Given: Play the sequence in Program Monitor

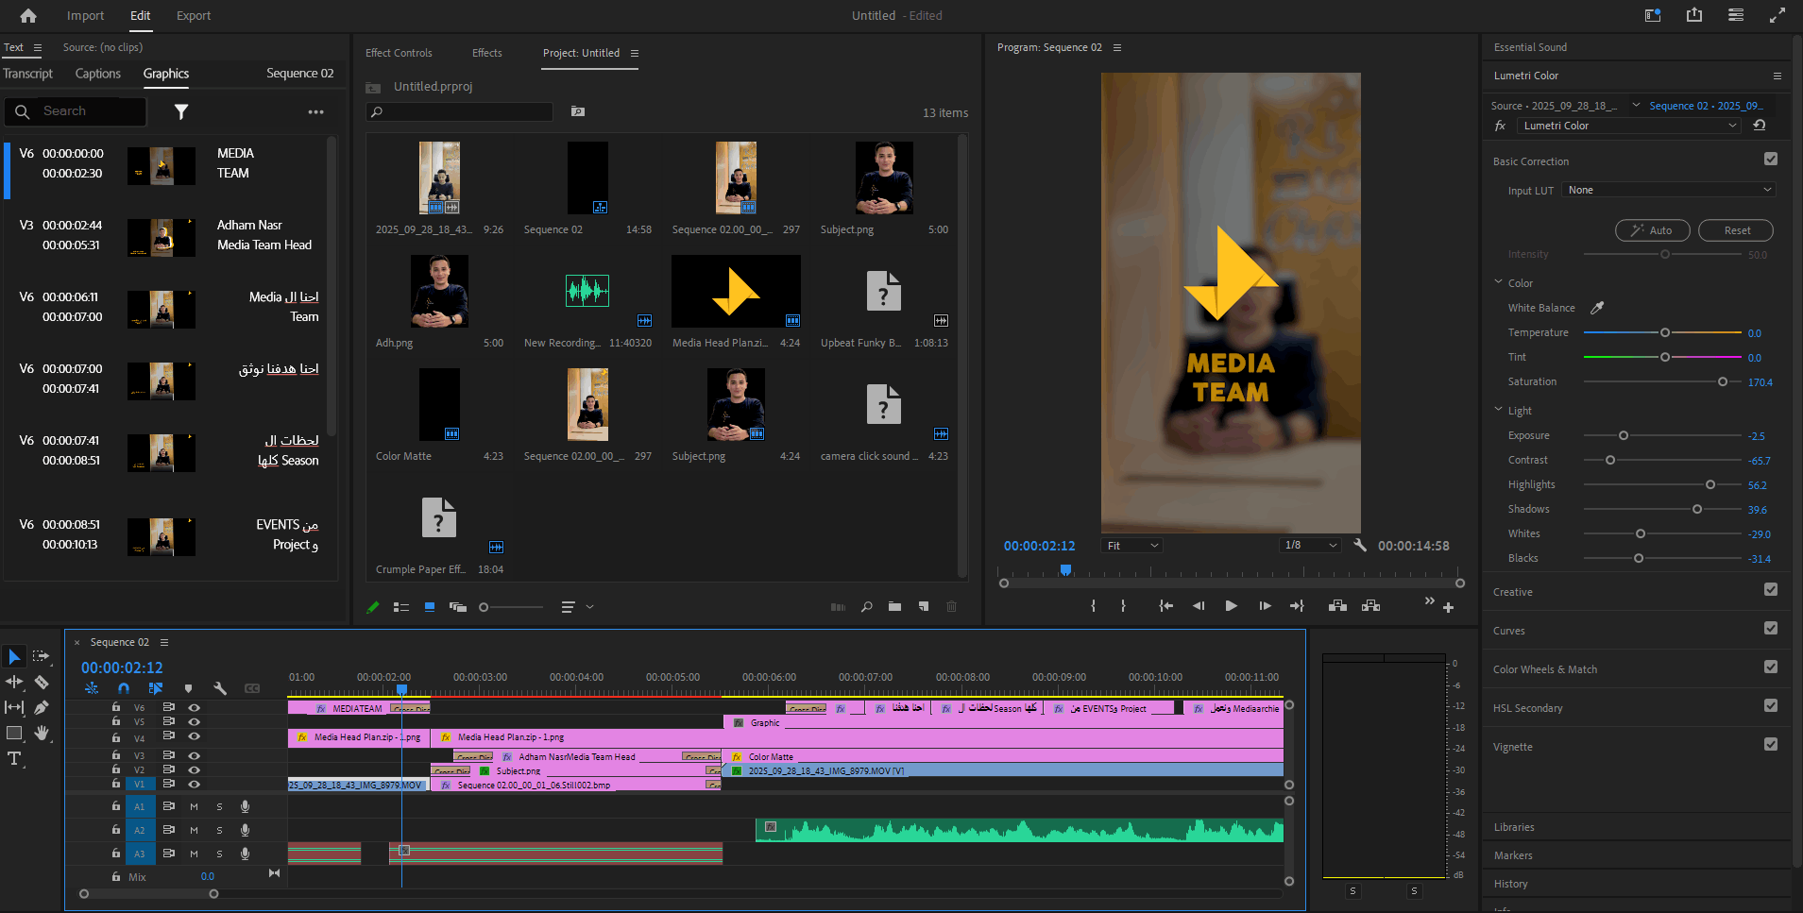Looking at the screenshot, I should click(x=1231, y=606).
